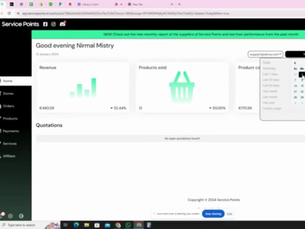The width and height of the screenshot is (305, 229).
Task: Click the Quotations heading
Action: [49, 125]
